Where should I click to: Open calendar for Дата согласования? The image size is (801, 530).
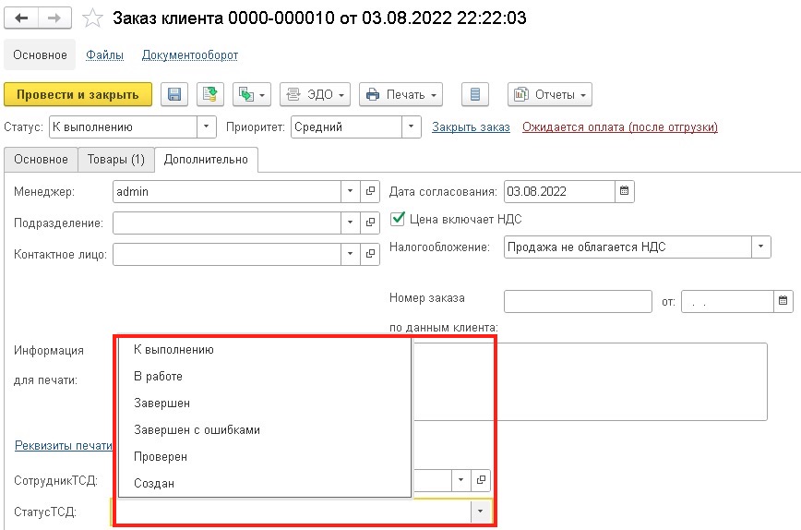pos(624,191)
